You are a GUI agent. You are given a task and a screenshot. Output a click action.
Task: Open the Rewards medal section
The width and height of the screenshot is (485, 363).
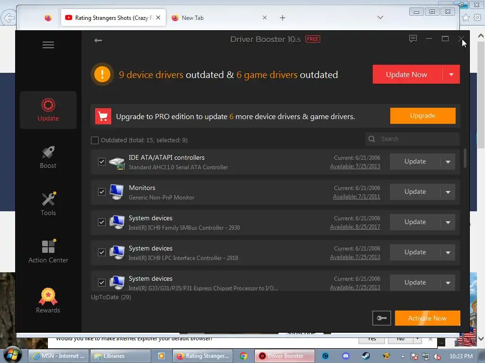48,301
